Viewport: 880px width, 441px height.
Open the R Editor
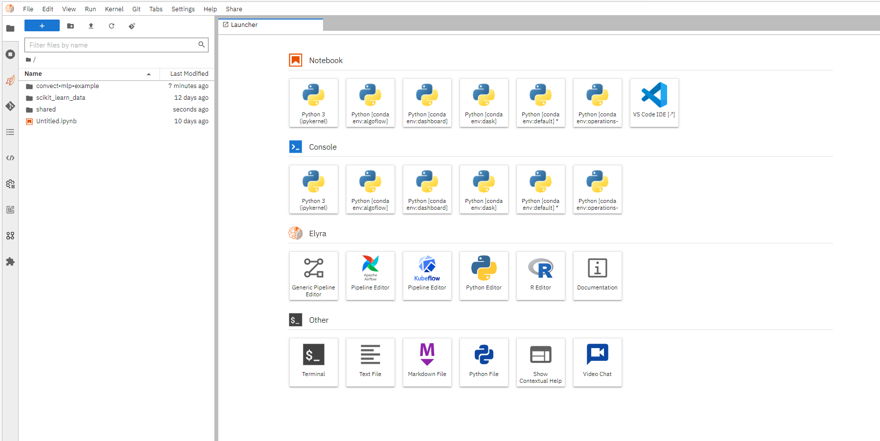541,276
